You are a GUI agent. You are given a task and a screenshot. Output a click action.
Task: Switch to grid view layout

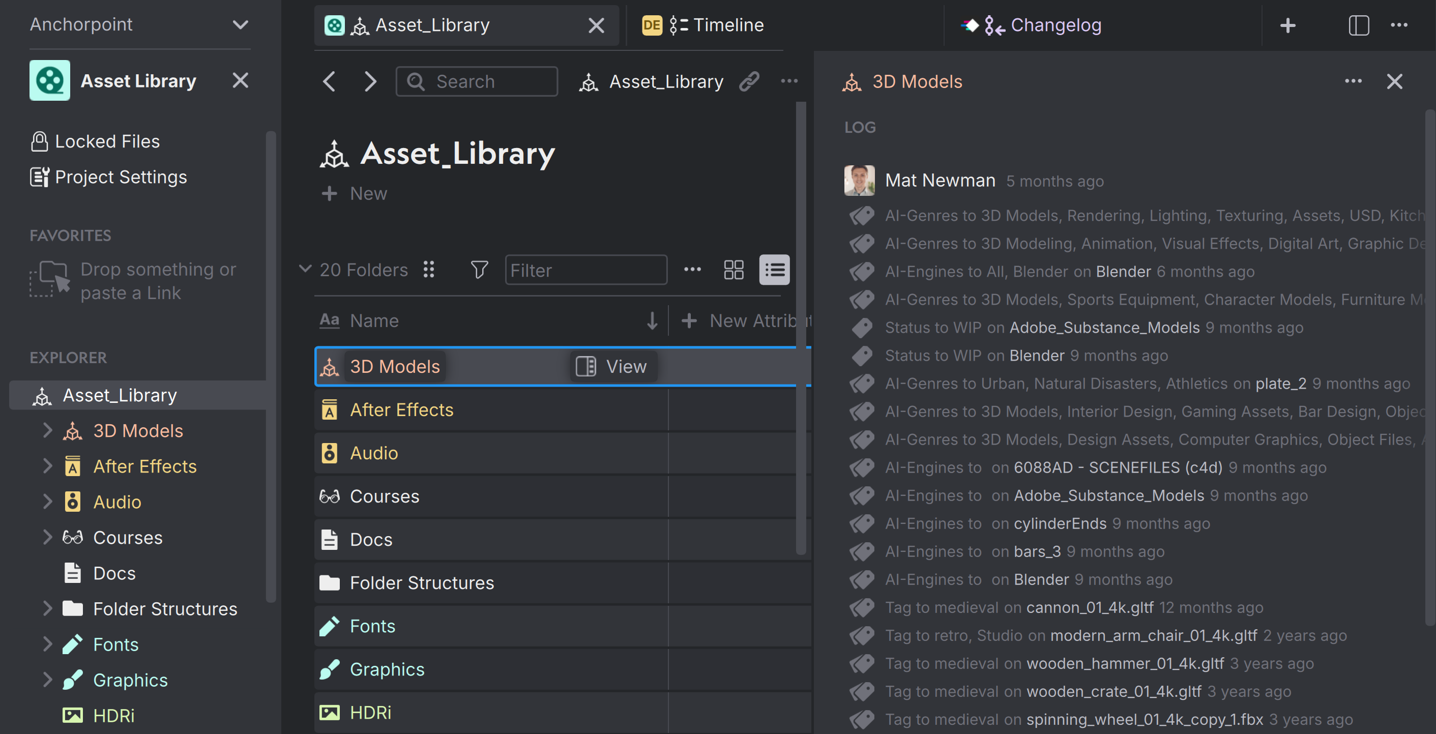click(734, 270)
